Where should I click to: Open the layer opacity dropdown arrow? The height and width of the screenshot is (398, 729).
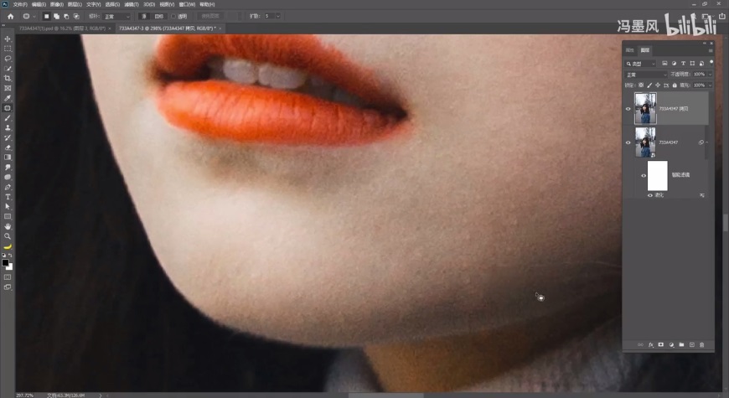coord(710,75)
